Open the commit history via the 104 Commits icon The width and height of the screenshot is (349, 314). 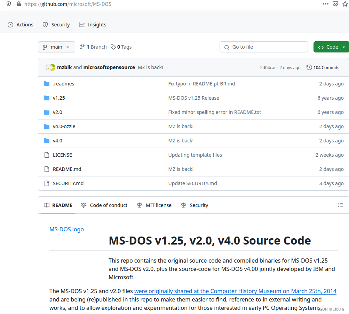[x=309, y=67]
